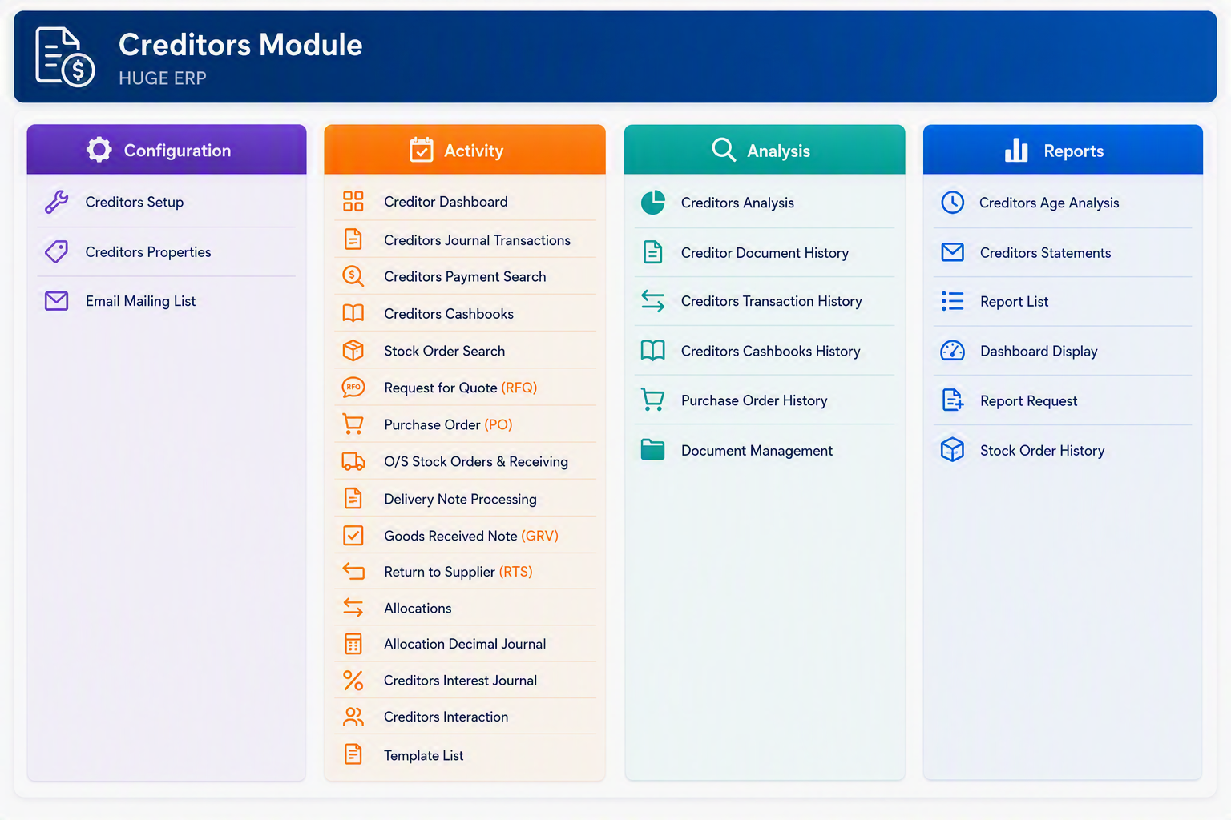The height and width of the screenshot is (820, 1231).
Task: Click the truck icon for O/S Stock Orders
Action: [353, 461]
